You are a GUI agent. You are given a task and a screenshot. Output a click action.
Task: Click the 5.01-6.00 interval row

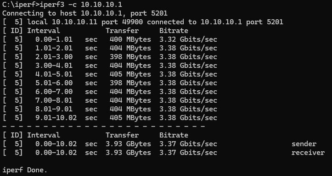click(110, 83)
